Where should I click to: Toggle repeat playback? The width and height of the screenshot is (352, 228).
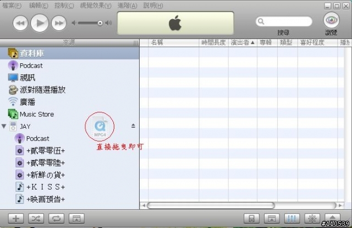56,218
